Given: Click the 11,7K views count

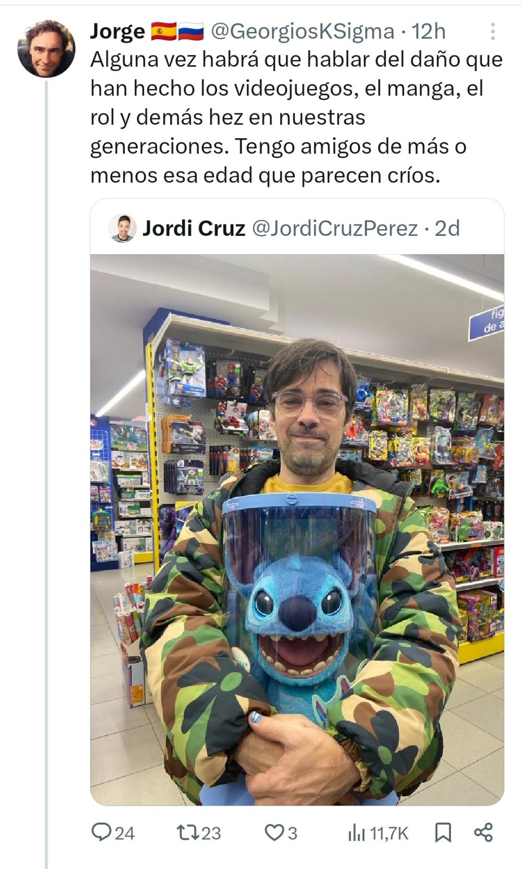Looking at the screenshot, I should 389,834.
